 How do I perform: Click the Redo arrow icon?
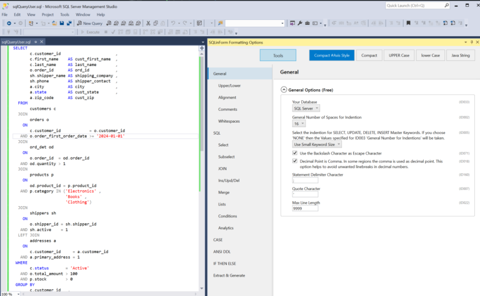(185, 23)
